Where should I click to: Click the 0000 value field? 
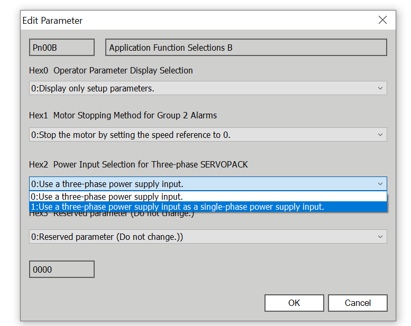pyautogui.click(x=61, y=269)
